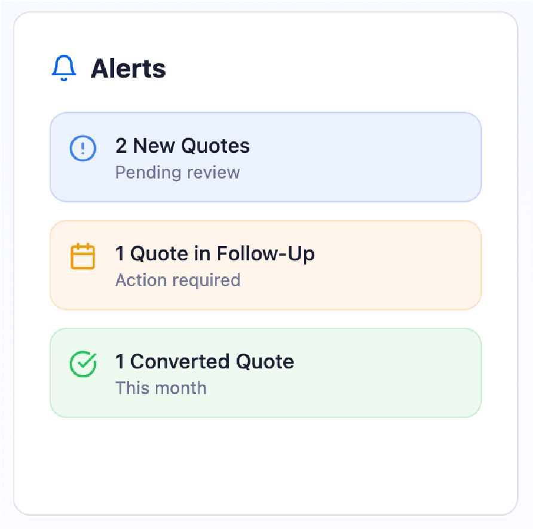Open the "1 Quote in Follow-Up" title
533x529 pixels.
pyautogui.click(x=215, y=254)
